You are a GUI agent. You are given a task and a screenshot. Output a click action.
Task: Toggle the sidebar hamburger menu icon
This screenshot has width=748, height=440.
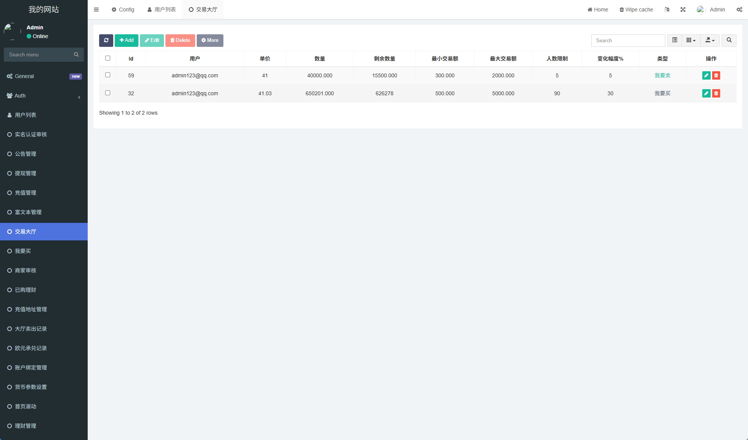tap(96, 10)
